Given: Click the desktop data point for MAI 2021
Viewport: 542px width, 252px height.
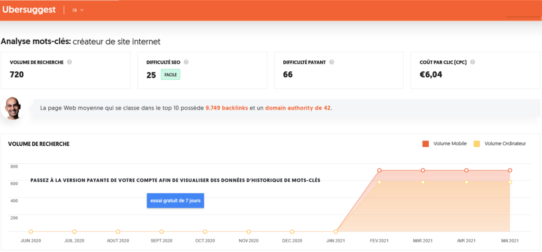Looking at the screenshot, I should click(x=510, y=182).
